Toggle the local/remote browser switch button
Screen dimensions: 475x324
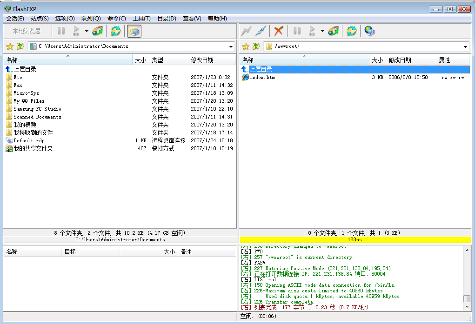tap(134, 31)
